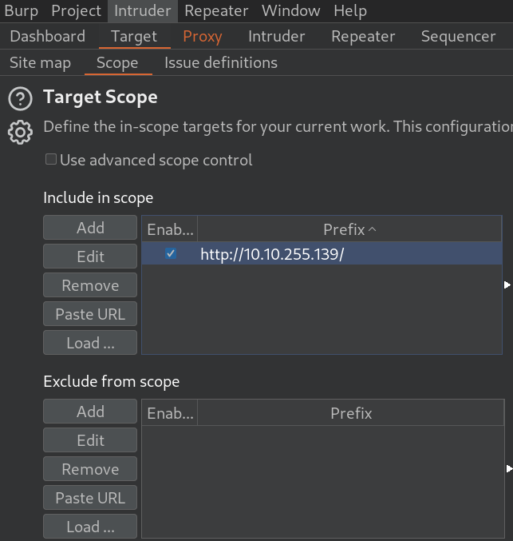Sort by the include-scope Prefix column
Screen dimensions: 513x541
pyautogui.click(x=349, y=229)
